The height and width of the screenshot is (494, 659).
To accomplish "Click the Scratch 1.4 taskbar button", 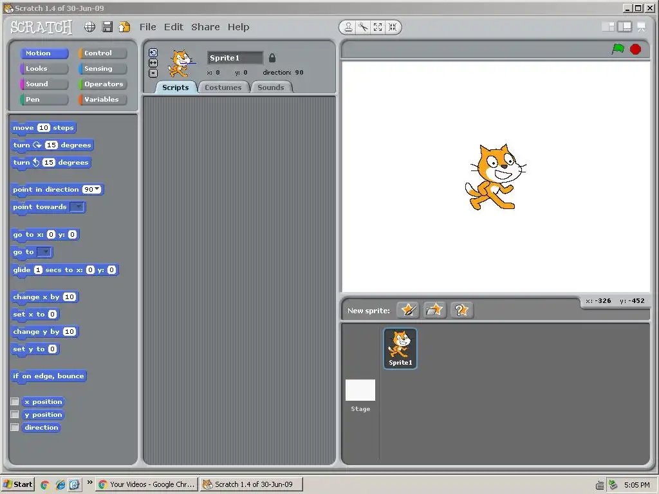I will [251, 484].
